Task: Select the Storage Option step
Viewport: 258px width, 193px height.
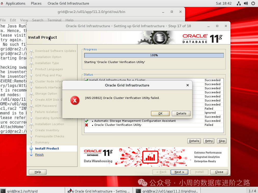Action: coord(46,94)
